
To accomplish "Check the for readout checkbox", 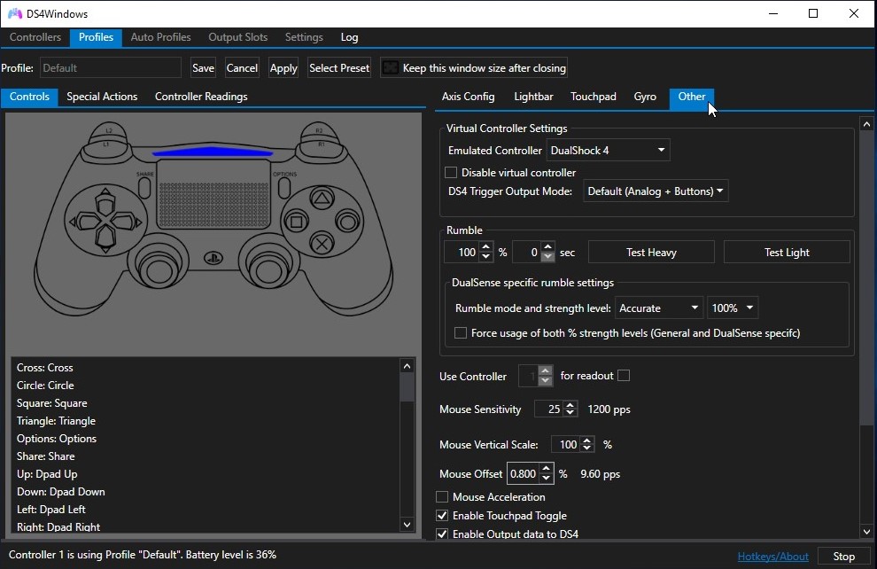I will (x=624, y=376).
